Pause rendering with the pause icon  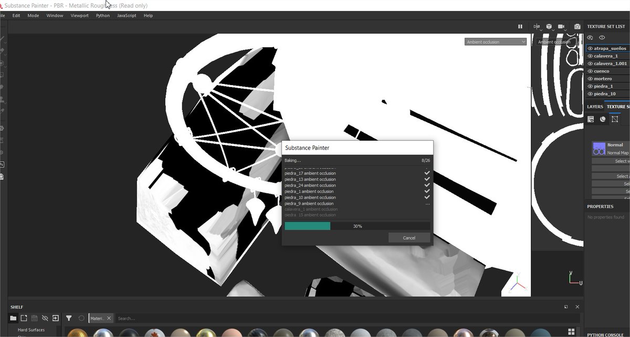(x=520, y=26)
